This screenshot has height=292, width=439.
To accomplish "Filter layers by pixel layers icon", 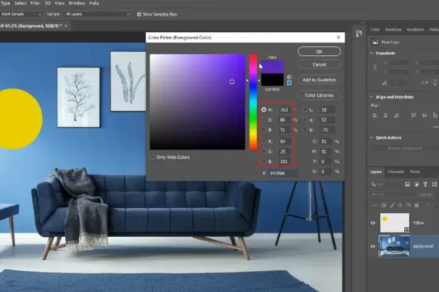I will pos(407,184).
